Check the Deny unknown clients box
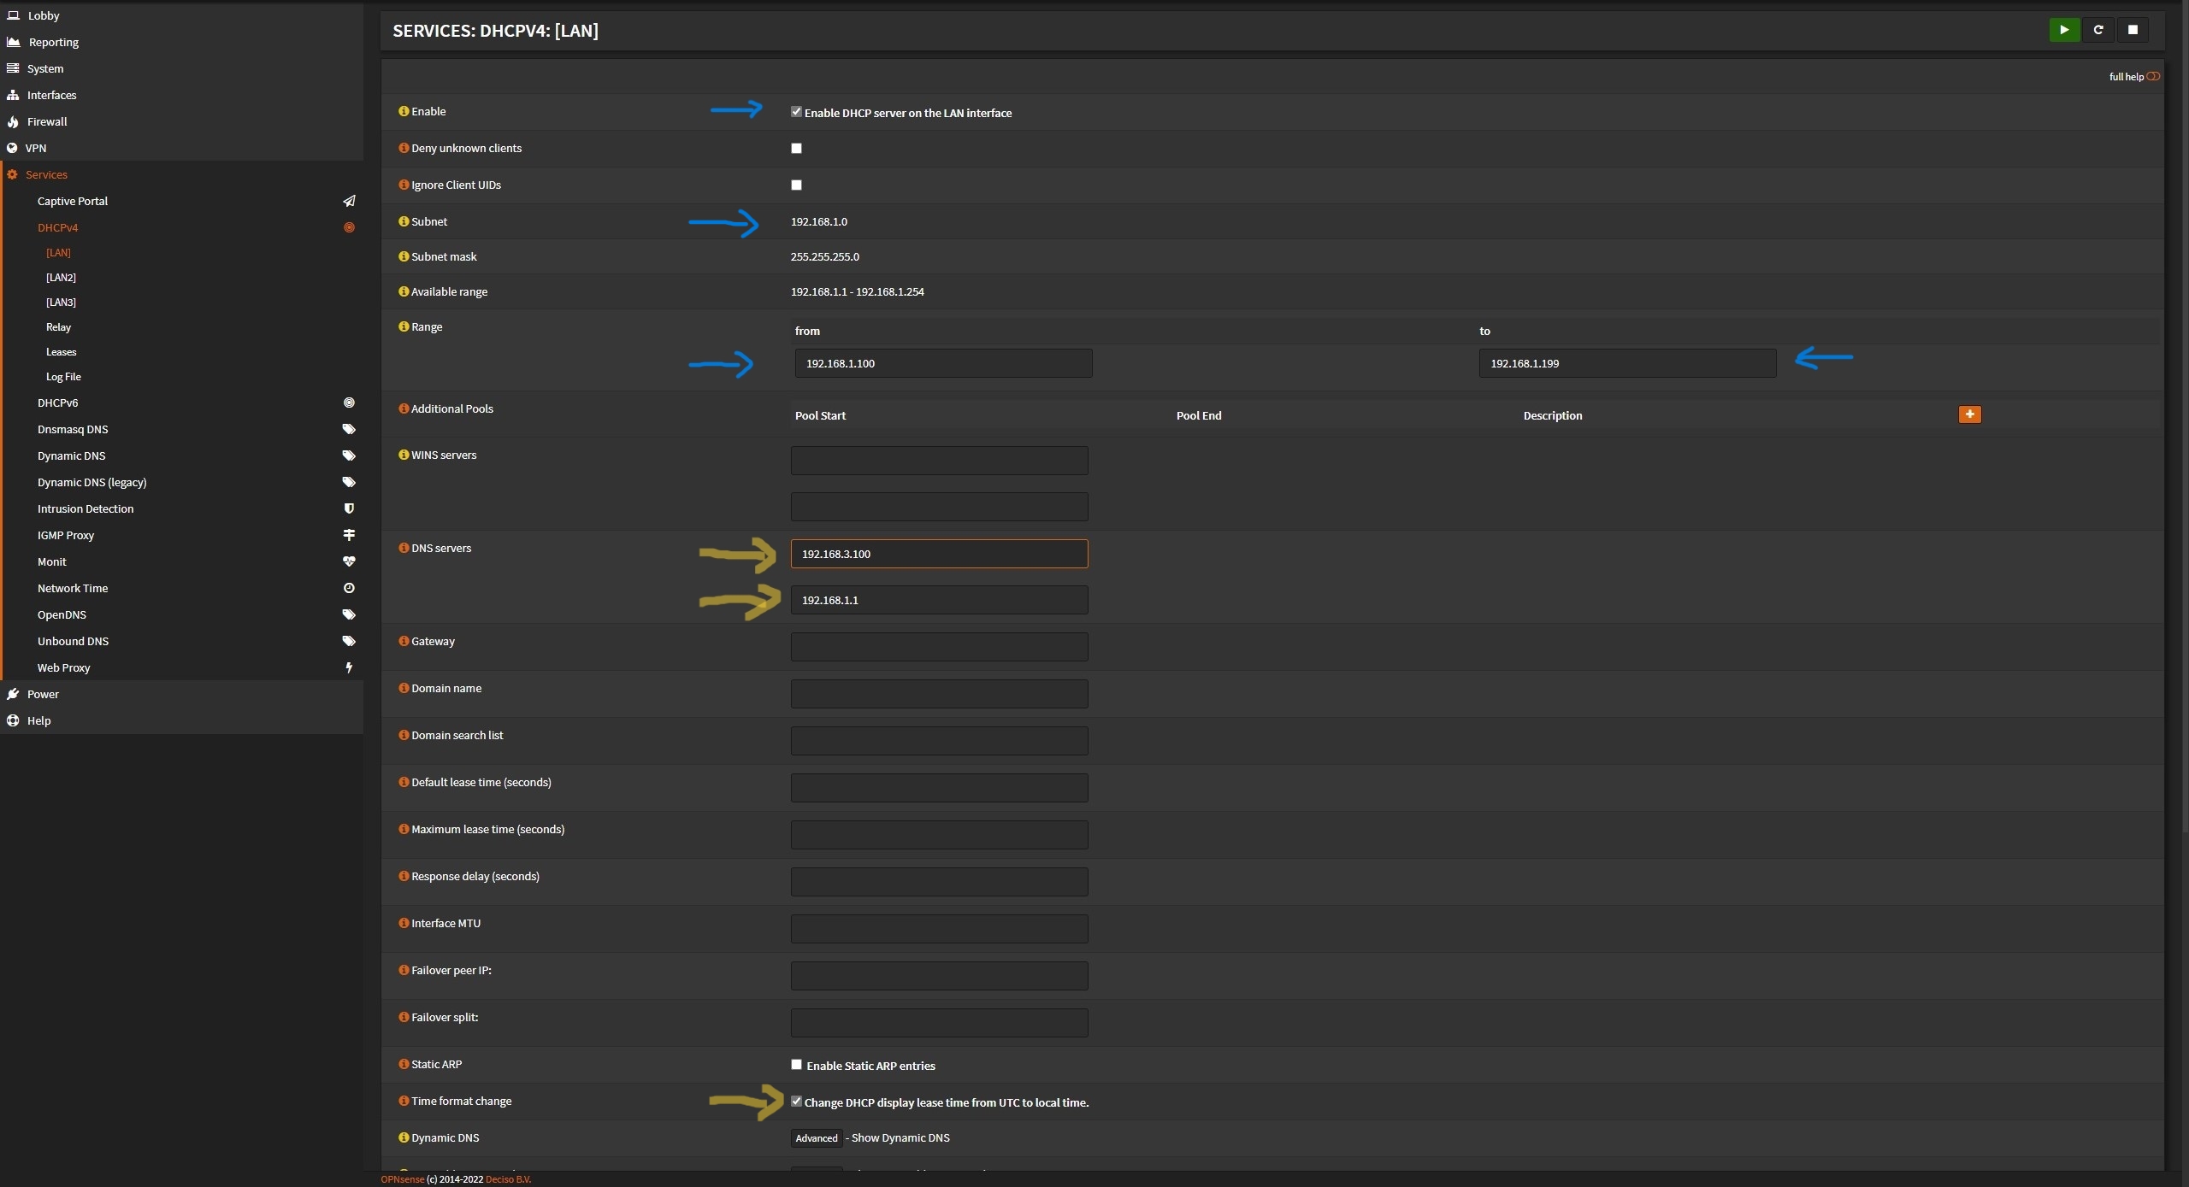 click(796, 149)
